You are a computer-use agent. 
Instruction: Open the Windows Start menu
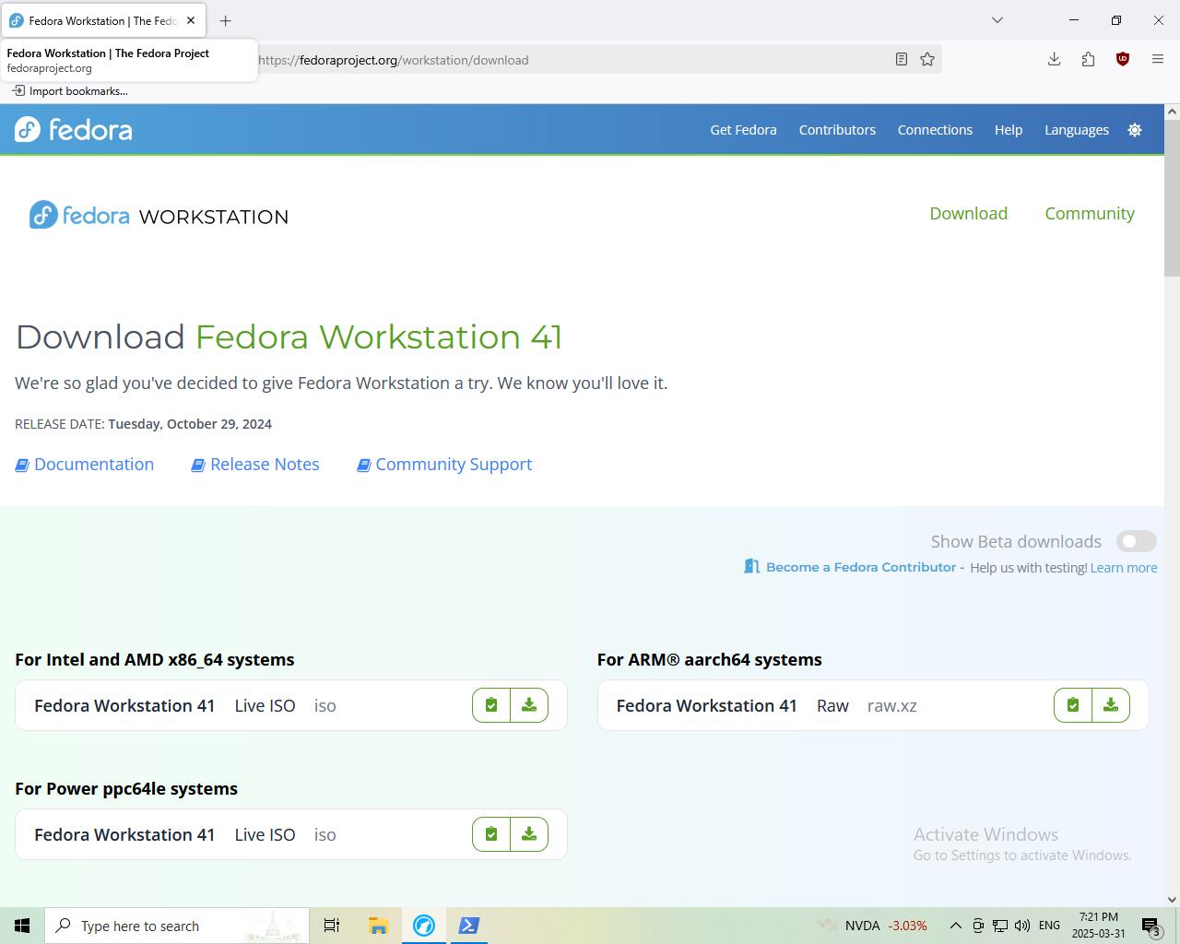[x=22, y=926]
